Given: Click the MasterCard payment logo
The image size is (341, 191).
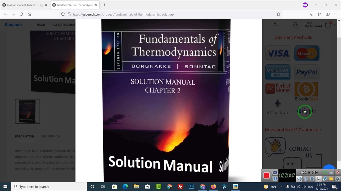Looking at the screenshot, I should [307, 53].
